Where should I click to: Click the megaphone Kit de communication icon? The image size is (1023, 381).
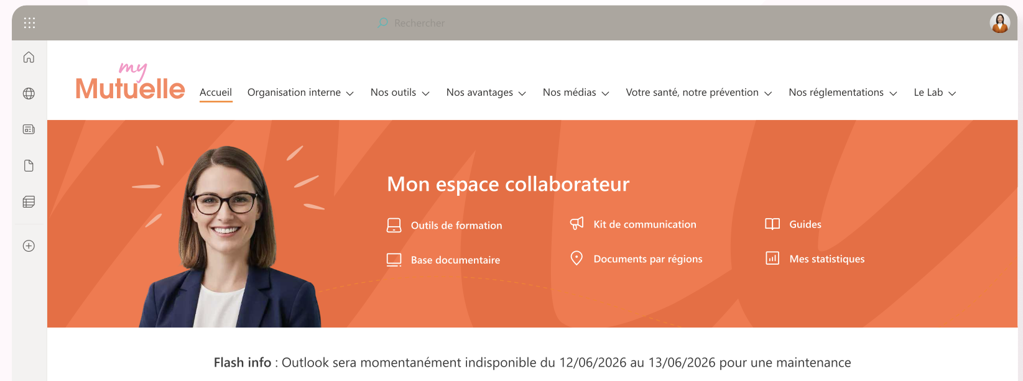tap(577, 224)
